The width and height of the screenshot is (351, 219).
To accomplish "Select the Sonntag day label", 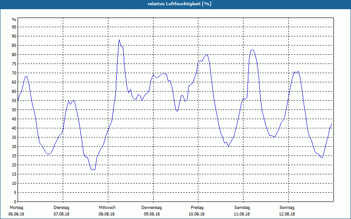I will [x=287, y=208].
